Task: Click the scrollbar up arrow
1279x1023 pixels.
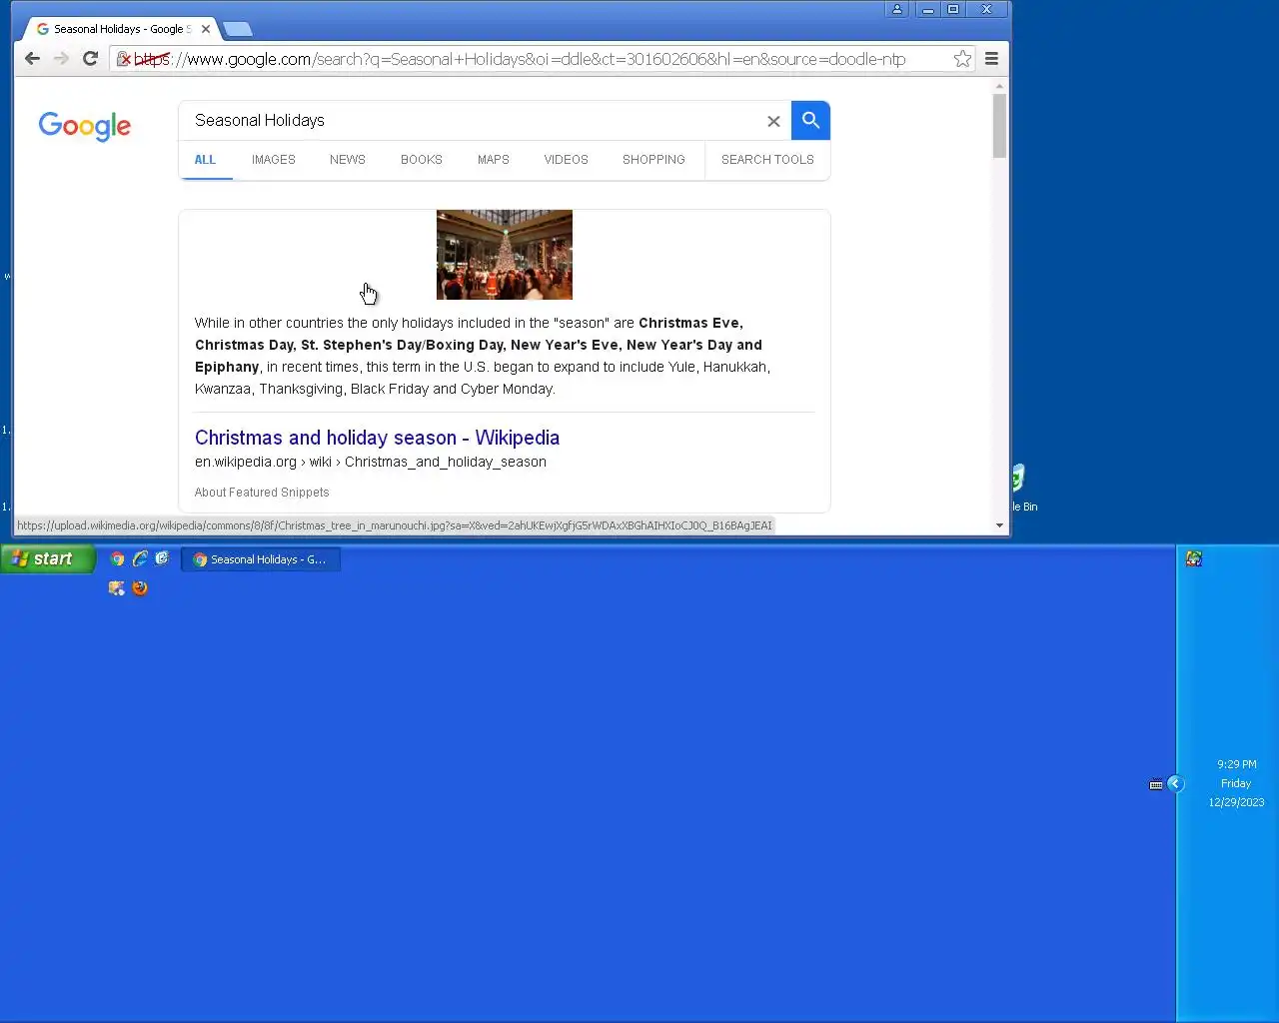Action: coord(999,86)
